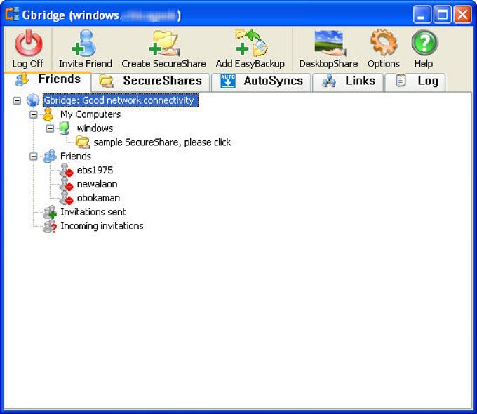Image resolution: width=477 pixels, height=414 pixels.
Task: Click the blue group icon beside Friends
Action: tap(50, 156)
